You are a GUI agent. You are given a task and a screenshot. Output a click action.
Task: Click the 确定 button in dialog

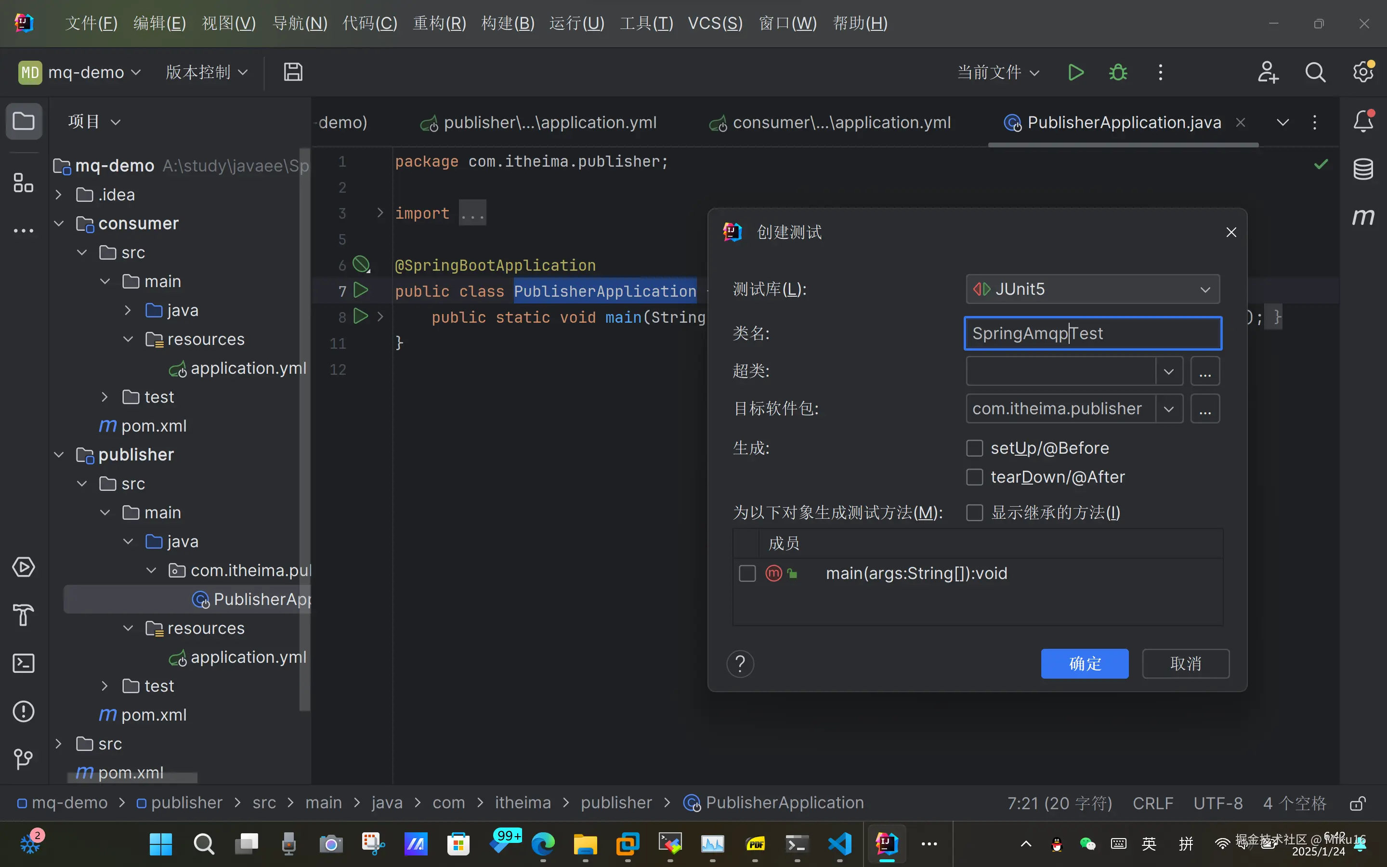click(x=1085, y=663)
